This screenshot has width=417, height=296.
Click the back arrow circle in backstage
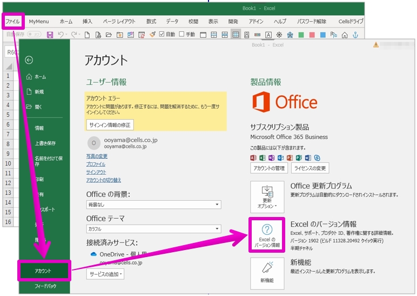click(x=29, y=60)
